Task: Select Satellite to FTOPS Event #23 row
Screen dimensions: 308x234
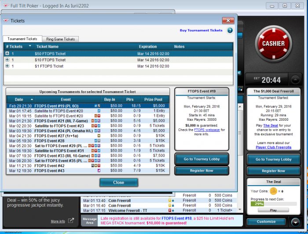Action: [88, 126]
